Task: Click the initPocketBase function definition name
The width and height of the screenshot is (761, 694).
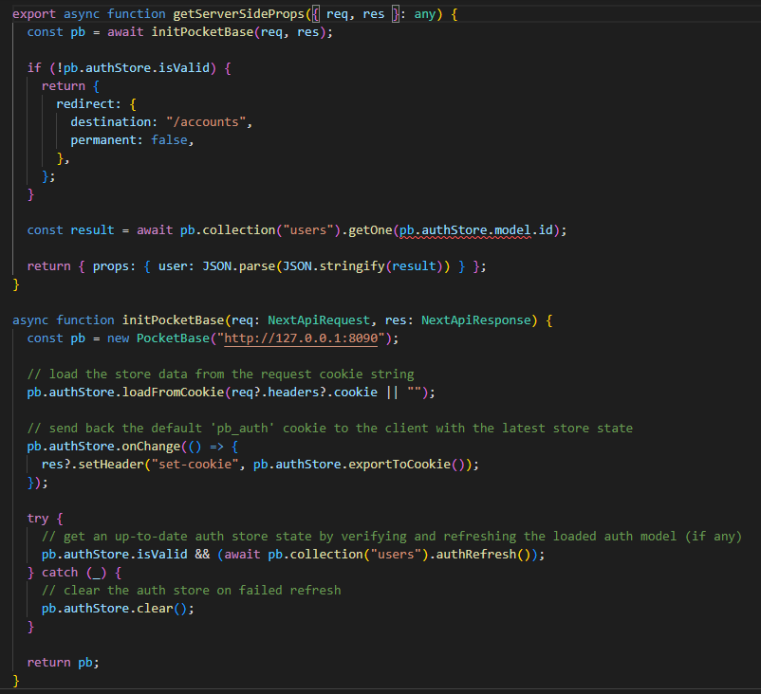Action: click(x=173, y=320)
